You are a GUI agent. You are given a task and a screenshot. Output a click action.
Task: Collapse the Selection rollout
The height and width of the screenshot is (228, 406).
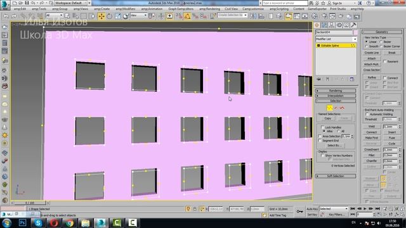tap(336, 101)
